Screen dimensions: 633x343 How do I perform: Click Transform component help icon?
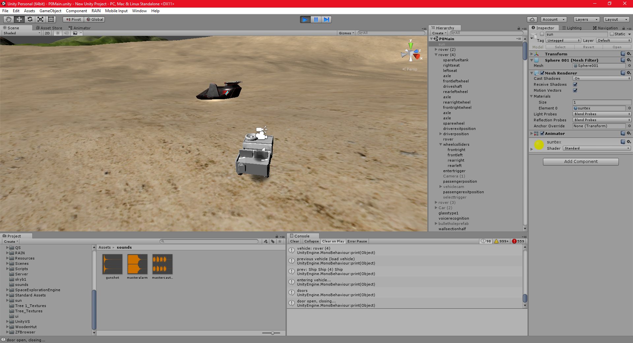tap(623, 54)
